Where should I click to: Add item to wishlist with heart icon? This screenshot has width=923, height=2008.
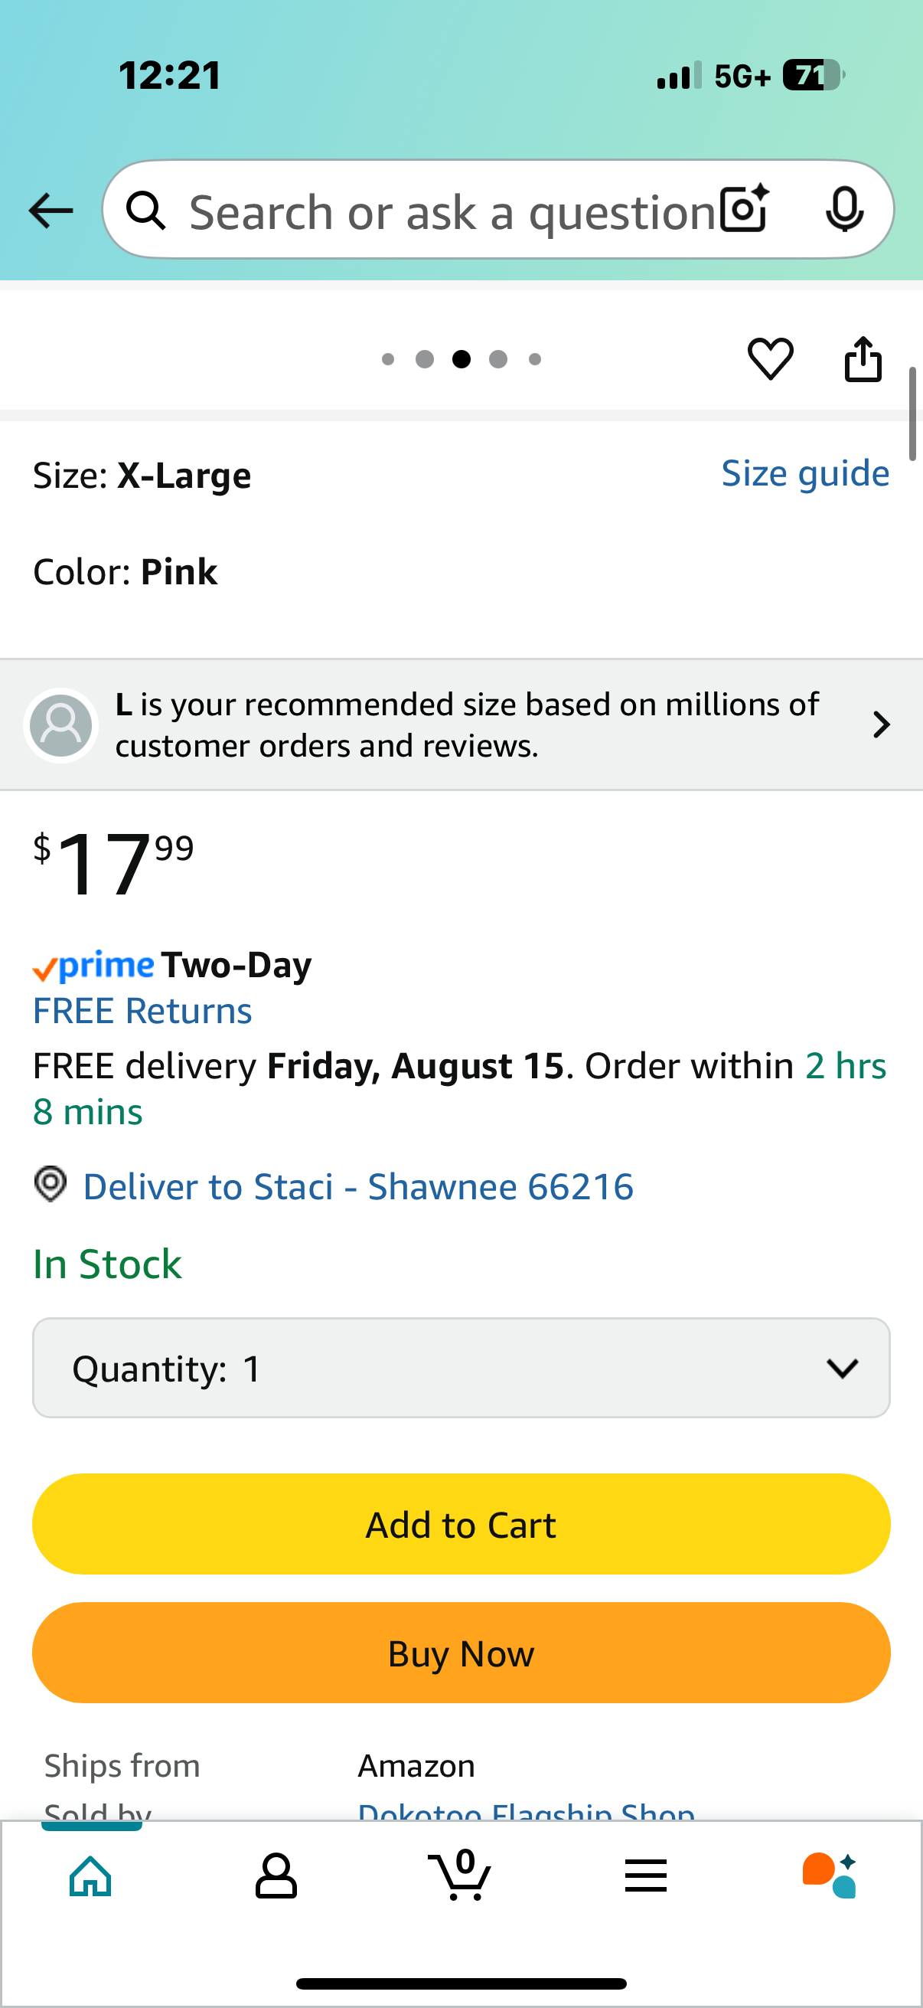771,358
